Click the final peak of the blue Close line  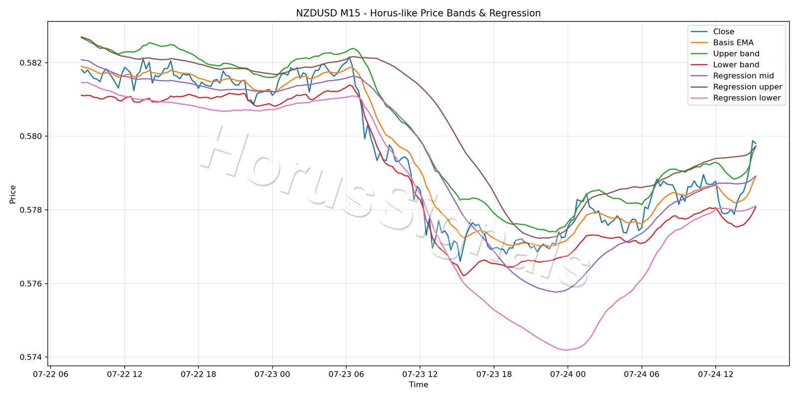pos(753,141)
